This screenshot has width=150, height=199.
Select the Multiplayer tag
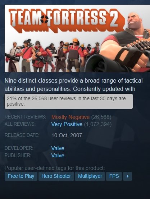pos(90,176)
